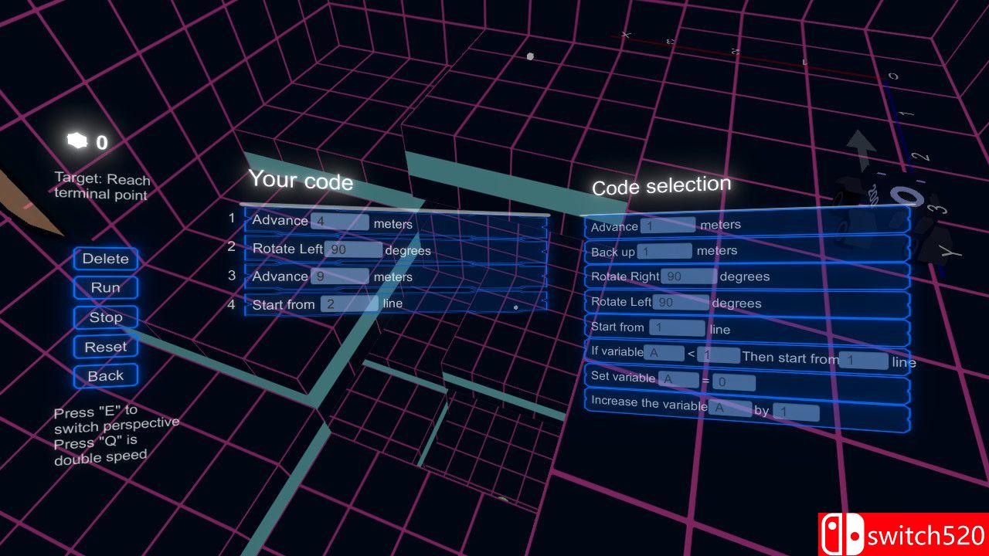Click the variable A field in Set variable
This screenshot has width=989, height=556.
pyautogui.click(x=680, y=378)
